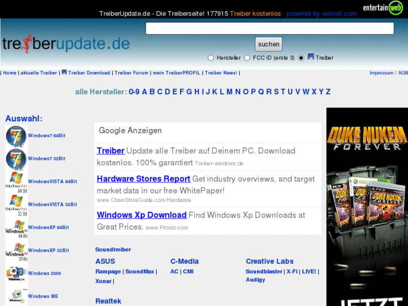Click the orange Treiber kostenlos link

click(x=255, y=13)
